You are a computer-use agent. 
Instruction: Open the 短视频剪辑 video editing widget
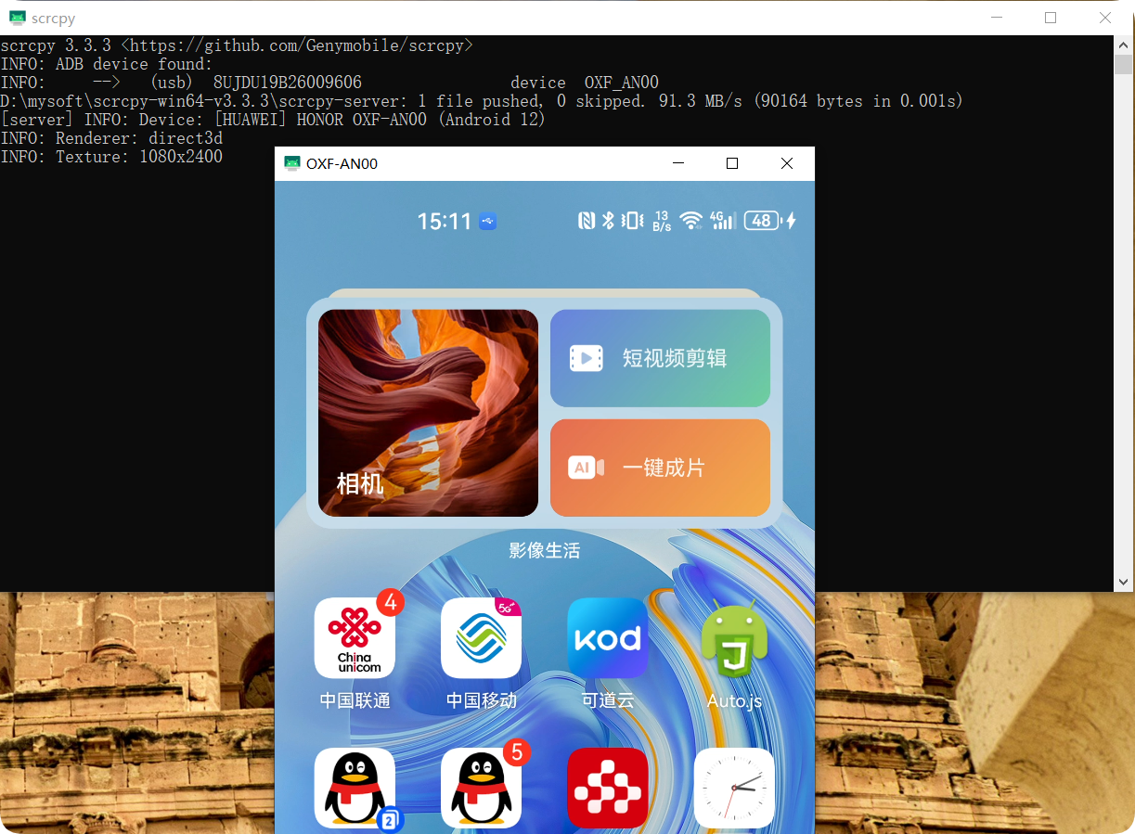[660, 358]
